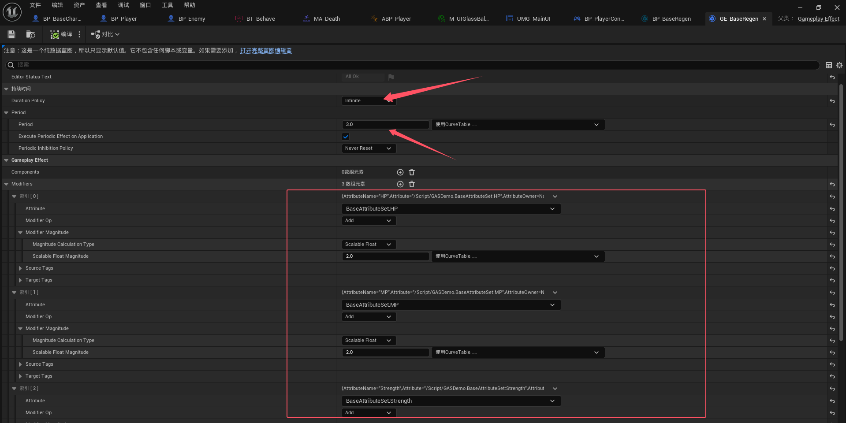Empty the Components array with trash icon
The image size is (846, 423).
(x=412, y=172)
